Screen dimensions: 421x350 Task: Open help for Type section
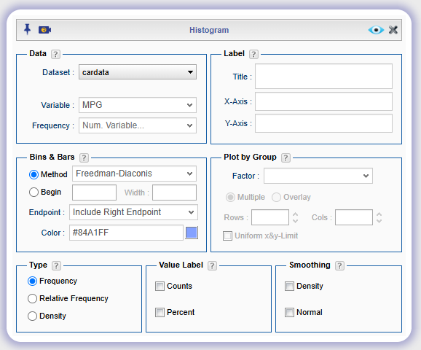click(x=56, y=265)
